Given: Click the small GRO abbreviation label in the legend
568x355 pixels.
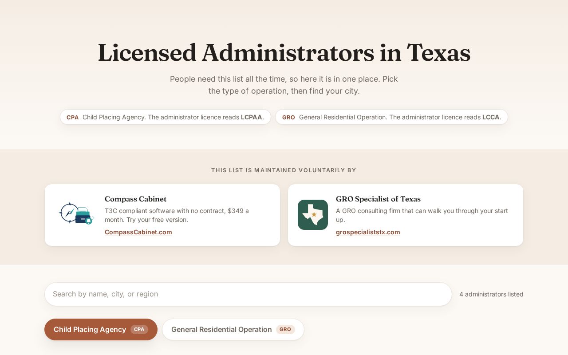Looking at the screenshot, I should point(288,118).
